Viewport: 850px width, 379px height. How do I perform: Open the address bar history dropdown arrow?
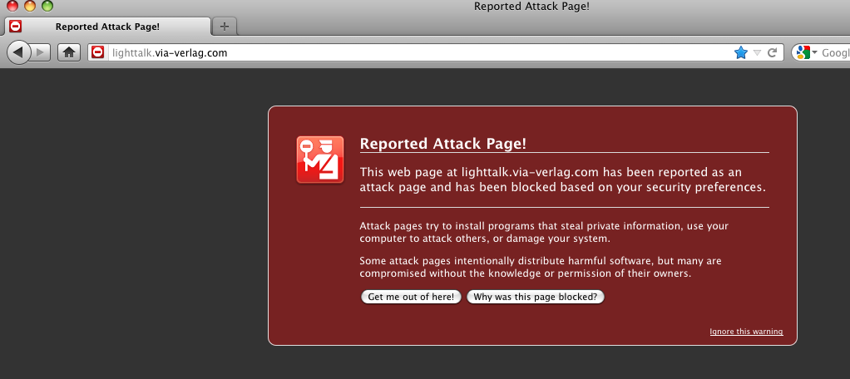(x=757, y=52)
